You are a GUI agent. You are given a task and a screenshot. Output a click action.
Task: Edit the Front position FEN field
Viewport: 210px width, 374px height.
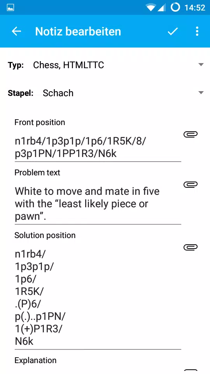[x=98, y=148]
